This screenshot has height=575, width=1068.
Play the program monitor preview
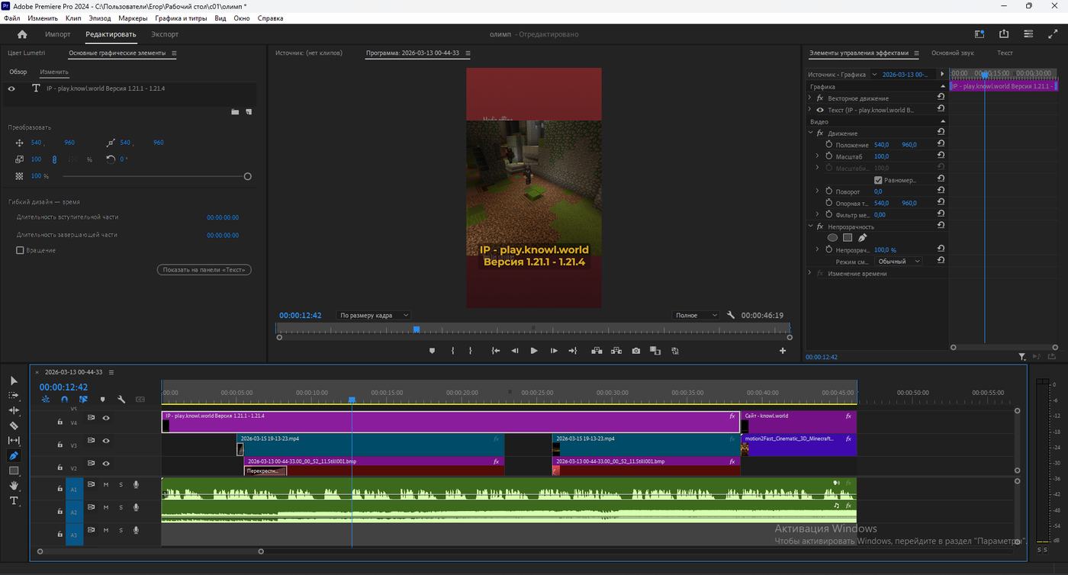pos(534,351)
